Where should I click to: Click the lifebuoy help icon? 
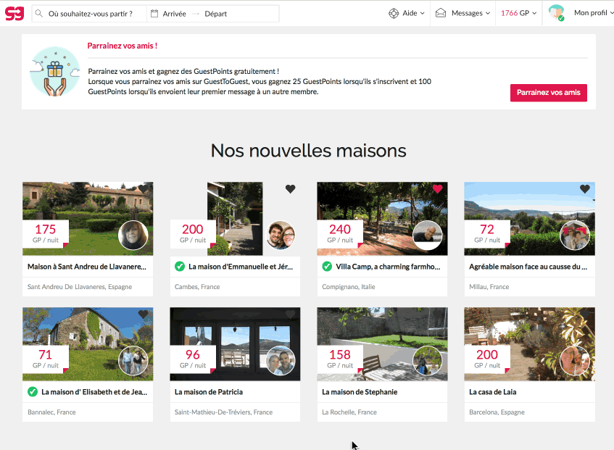coord(394,13)
